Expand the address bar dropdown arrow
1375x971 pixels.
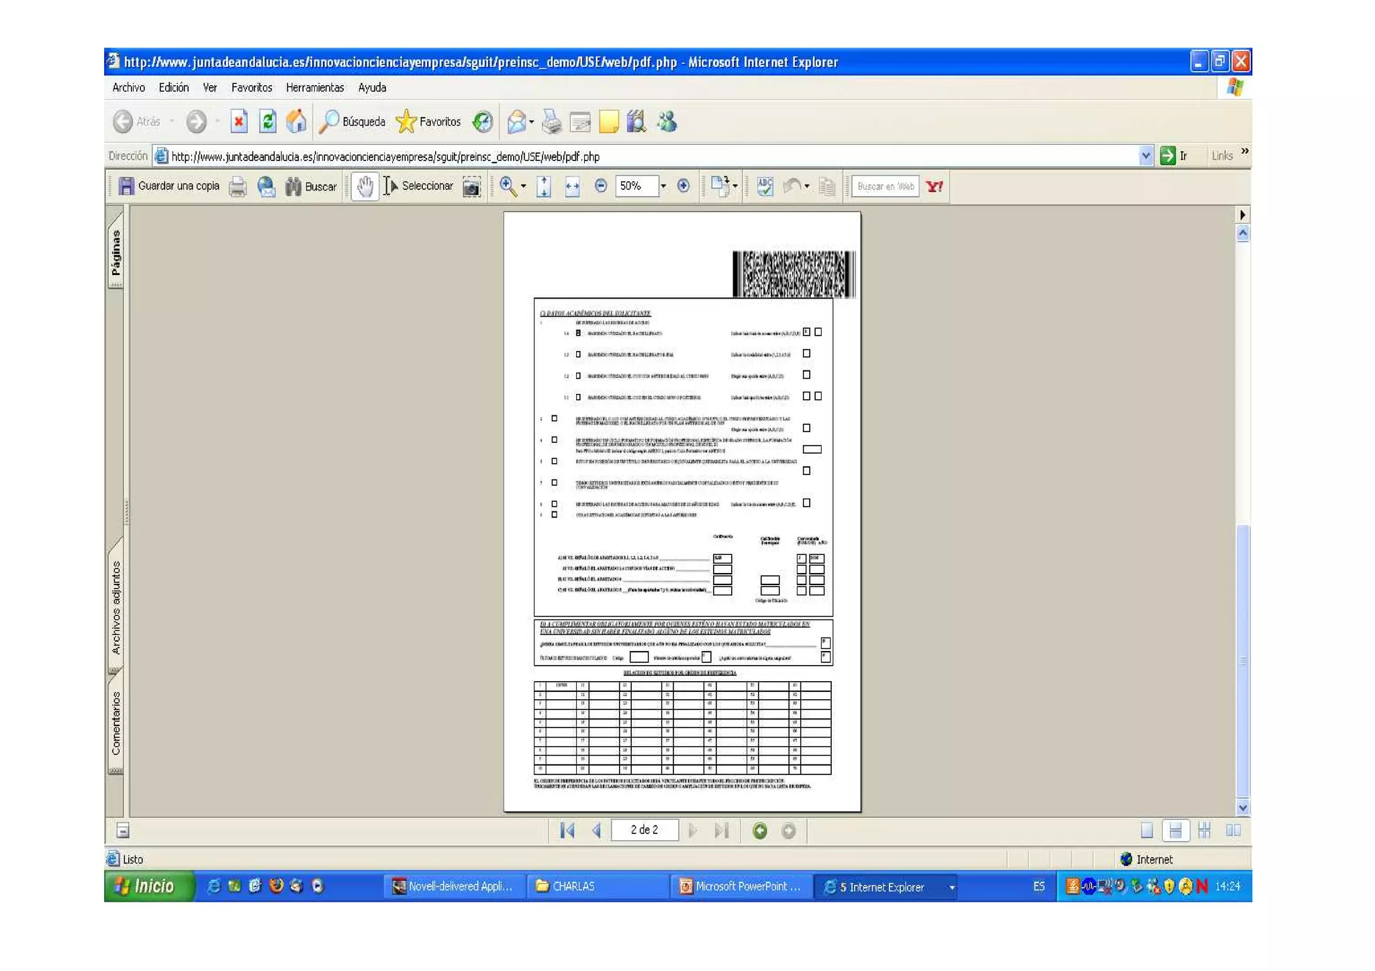(1145, 156)
